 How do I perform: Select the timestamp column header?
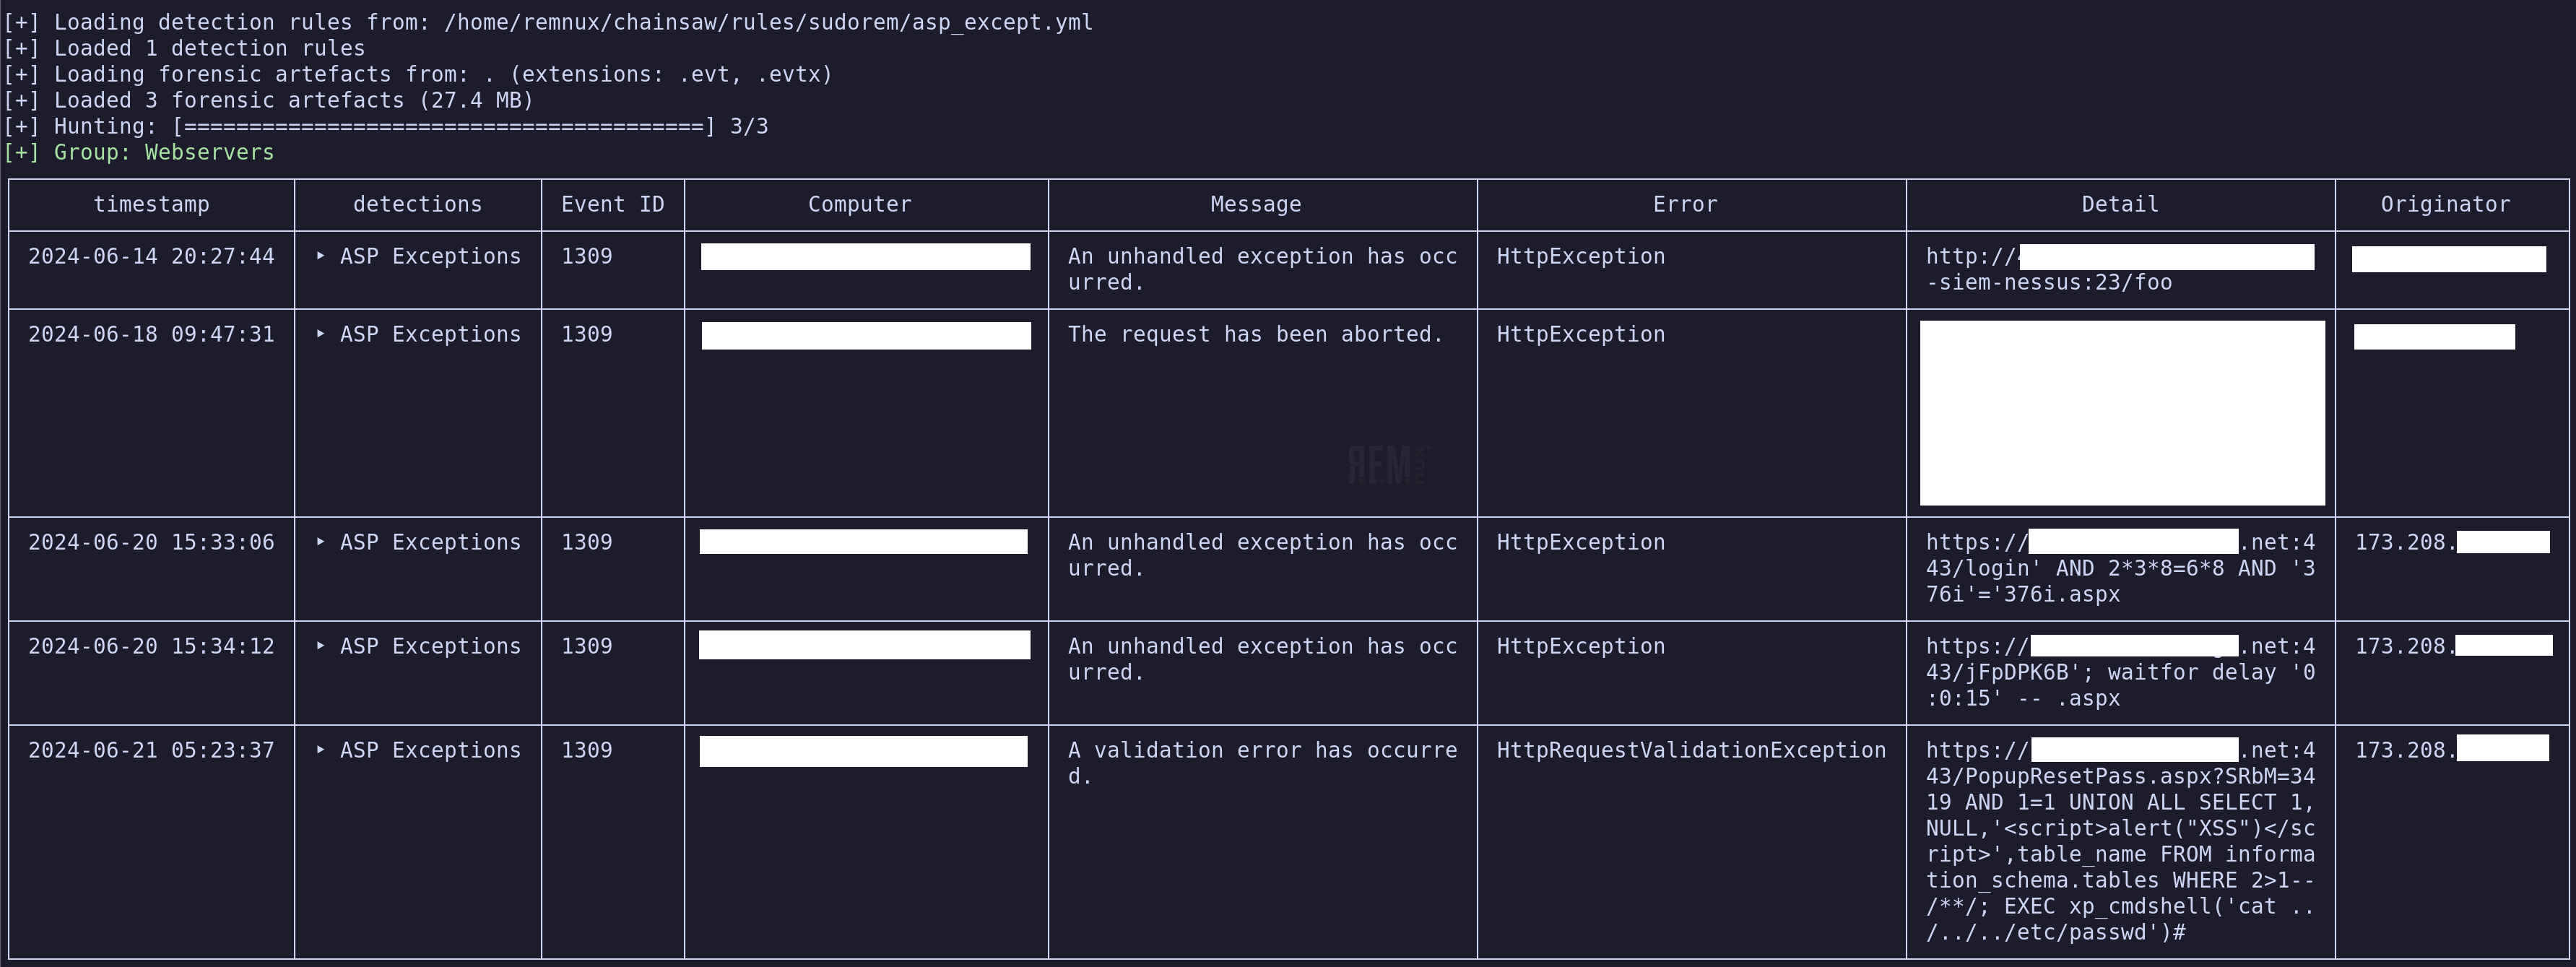coord(151,204)
